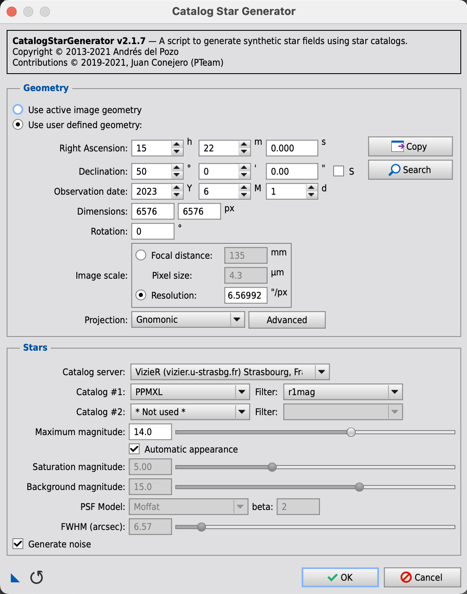Click the reset circular arrow icon
Image resolution: width=467 pixels, height=594 pixels.
(x=37, y=577)
